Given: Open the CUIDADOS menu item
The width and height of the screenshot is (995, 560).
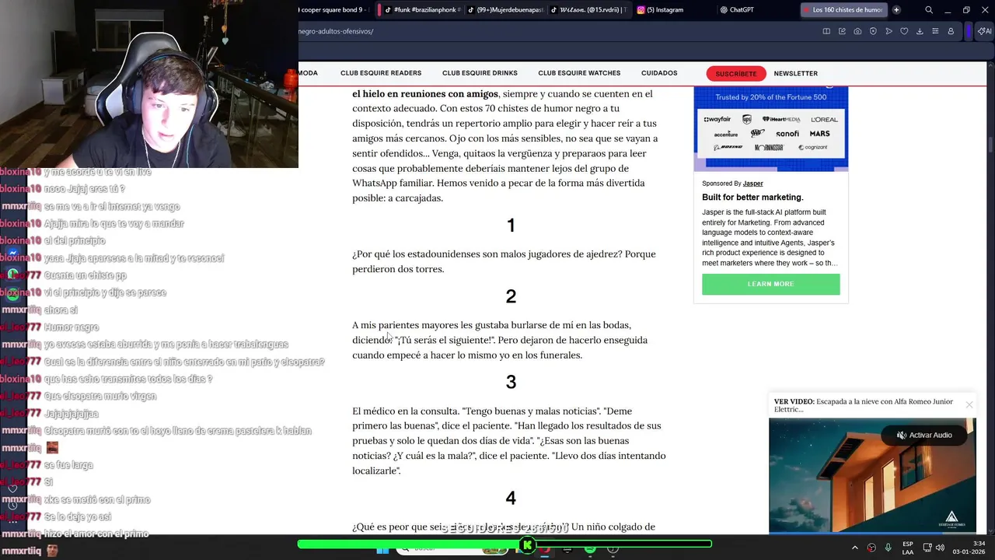Looking at the screenshot, I should click(x=659, y=73).
